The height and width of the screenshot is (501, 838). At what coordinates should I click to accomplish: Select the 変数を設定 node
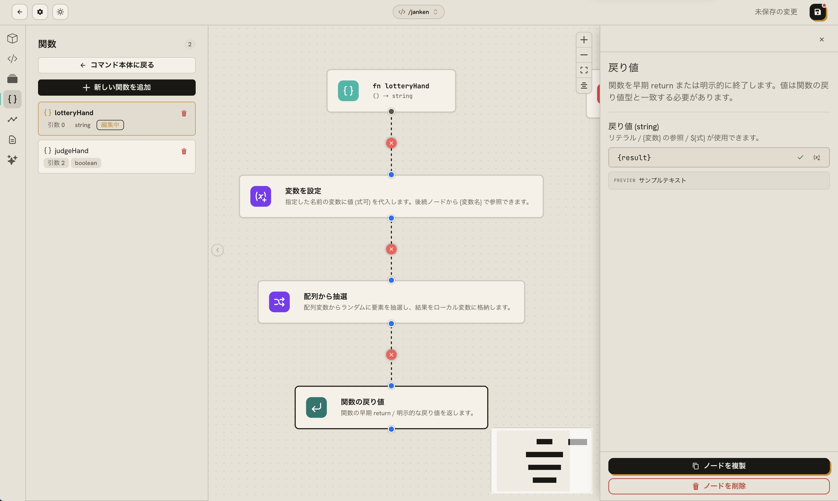[x=391, y=197]
